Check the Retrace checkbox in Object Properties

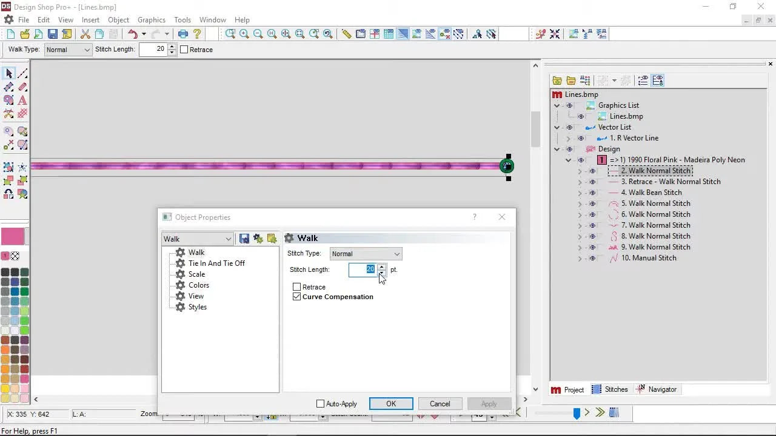click(x=296, y=286)
